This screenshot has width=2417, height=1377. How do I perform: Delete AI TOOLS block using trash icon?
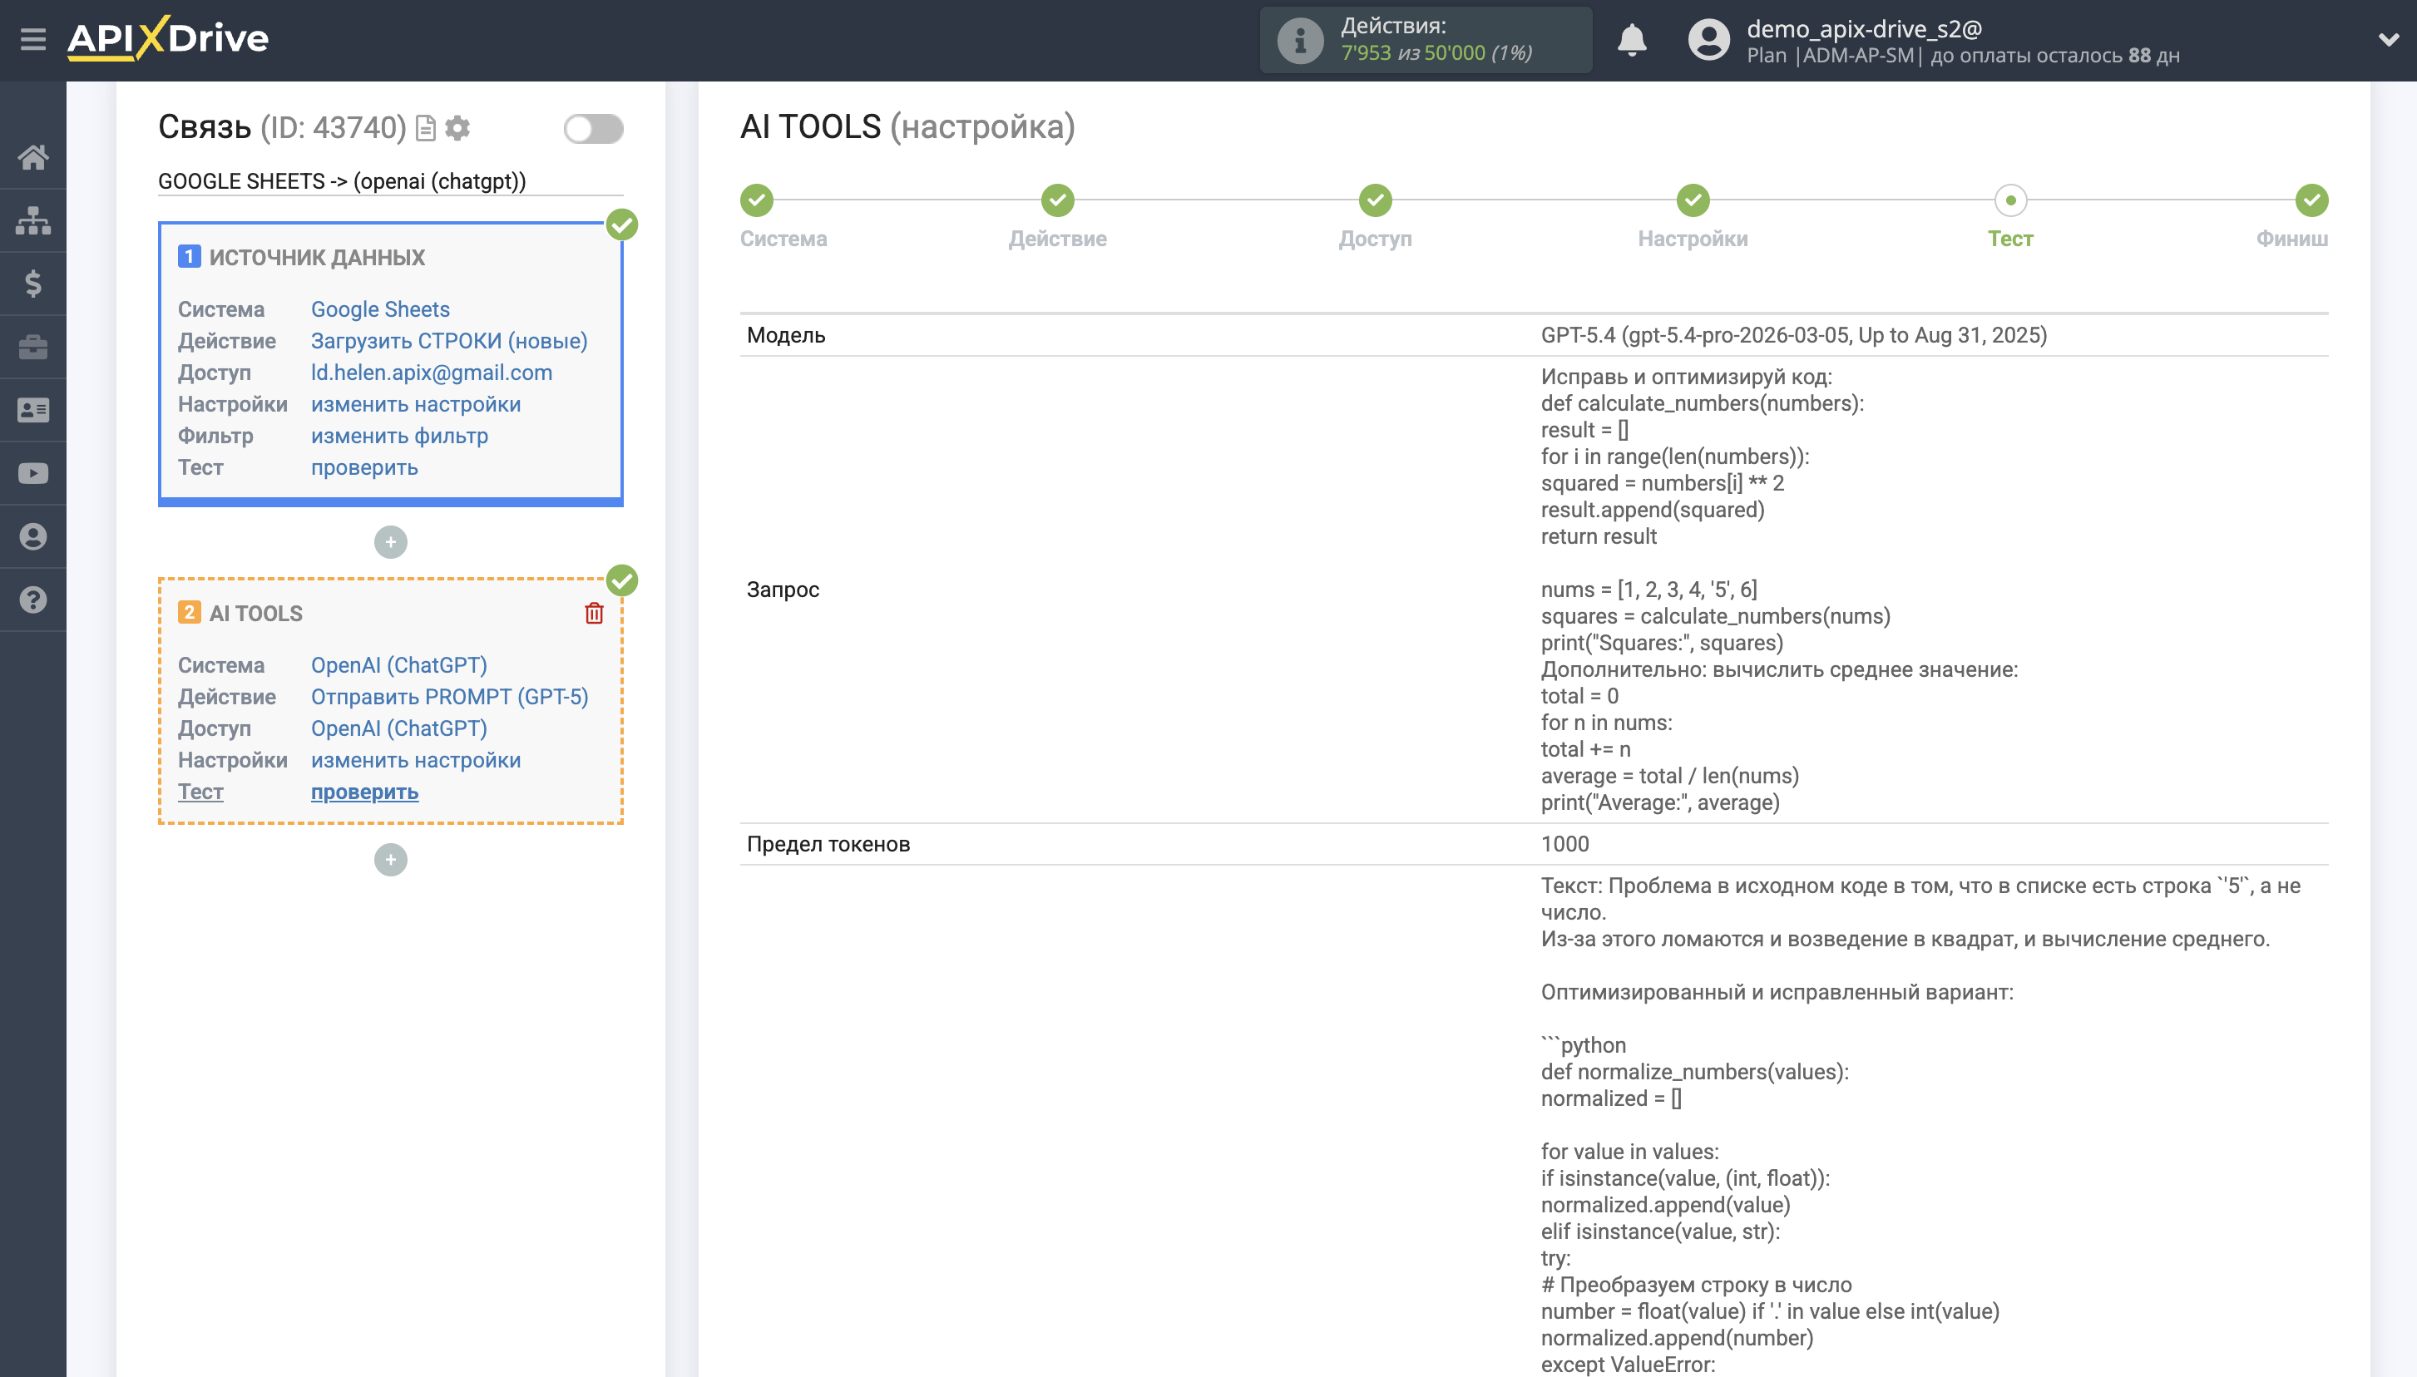point(593,613)
